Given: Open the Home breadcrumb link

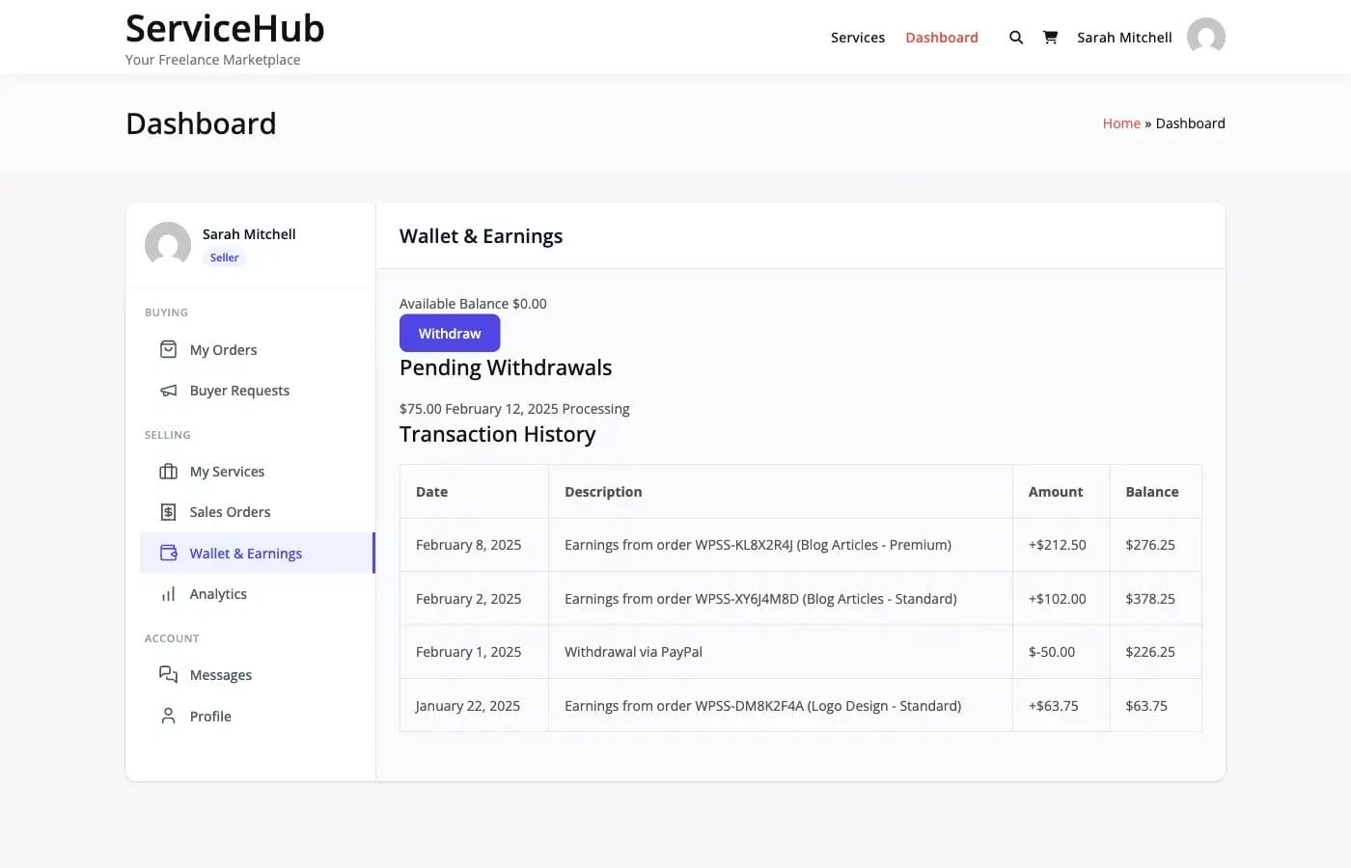Looking at the screenshot, I should pyautogui.click(x=1121, y=122).
